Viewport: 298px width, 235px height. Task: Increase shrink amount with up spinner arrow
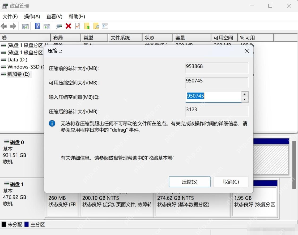(245, 94)
